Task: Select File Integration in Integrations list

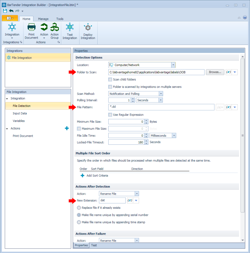Action: (38, 58)
